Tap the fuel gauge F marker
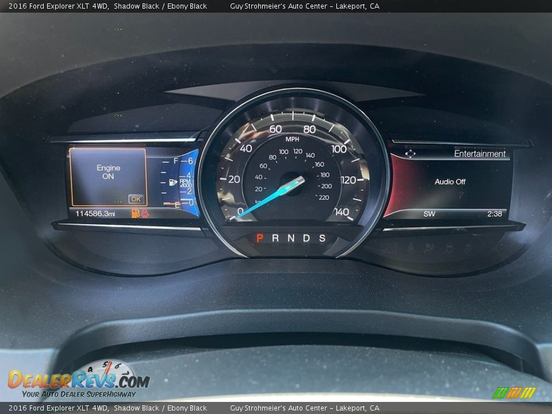This screenshot has width=552, height=414. click(176, 161)
